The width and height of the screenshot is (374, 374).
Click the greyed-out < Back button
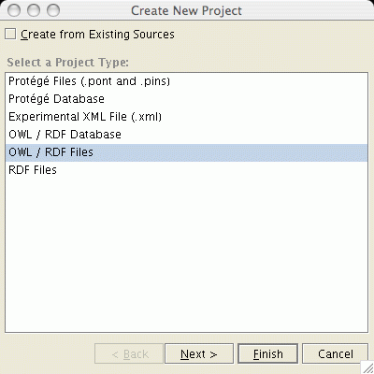(129, 353)
